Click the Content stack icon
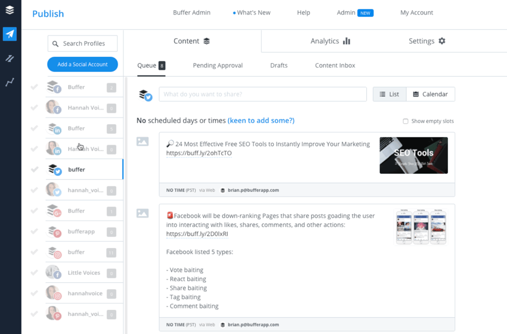Screen dimensions: 507x334 (x=207, y=41)
